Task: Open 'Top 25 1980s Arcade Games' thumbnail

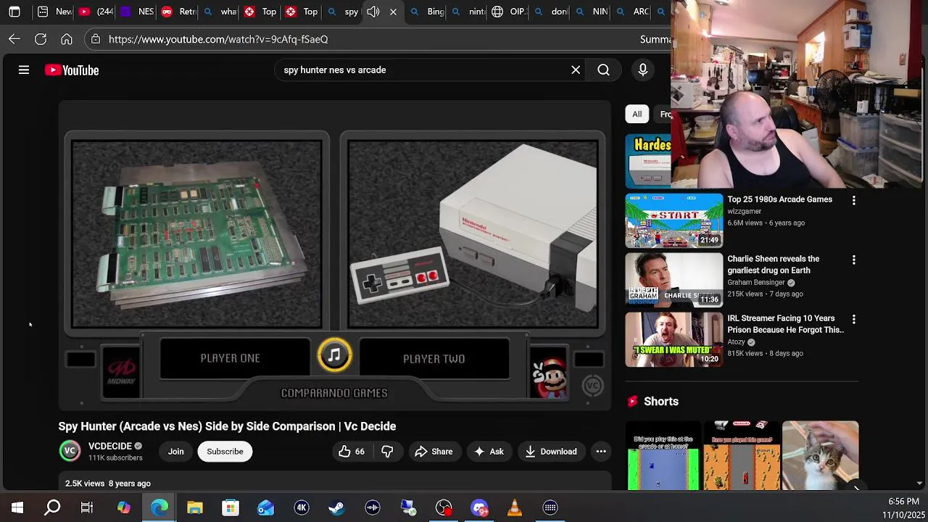Action: (x=674, y=220)
